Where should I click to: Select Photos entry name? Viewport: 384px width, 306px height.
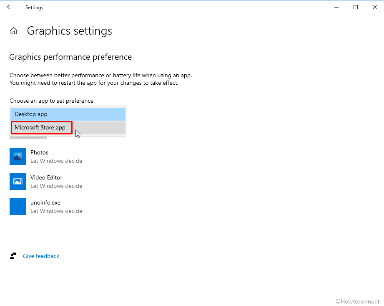point(39,152)
